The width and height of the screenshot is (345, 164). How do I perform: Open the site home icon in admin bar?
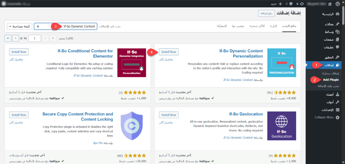click(x=330, y=4)
